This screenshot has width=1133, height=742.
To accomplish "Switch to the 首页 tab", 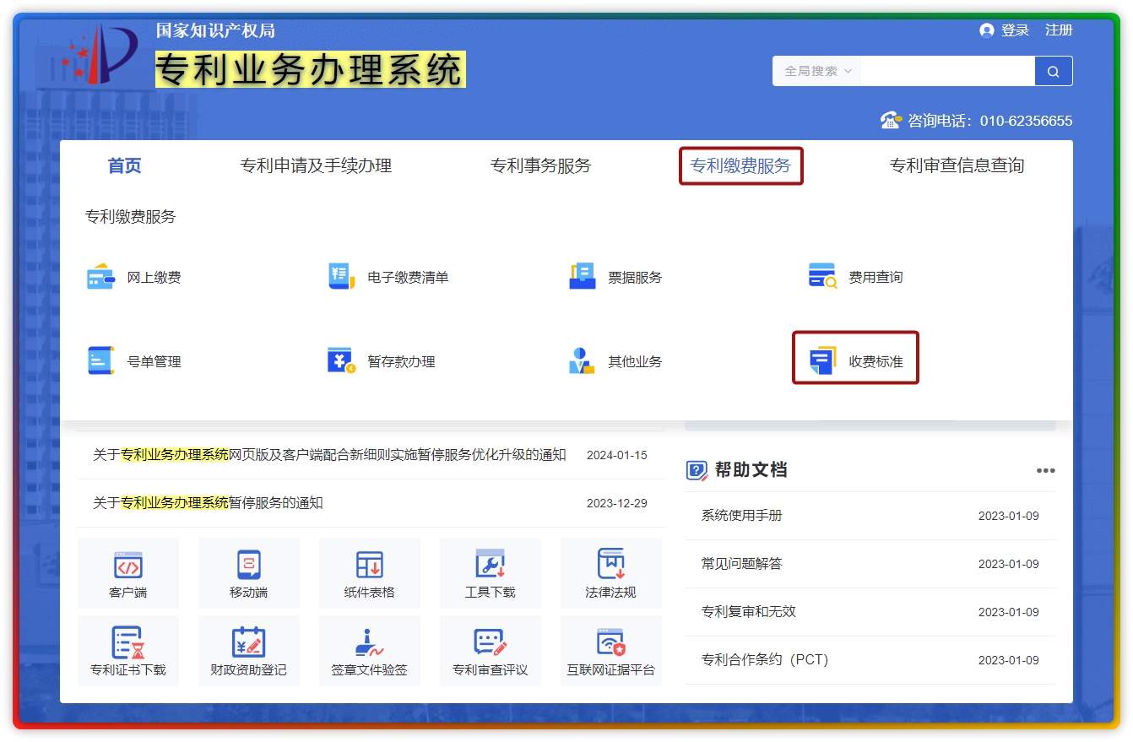I will (x=125, y=165).
